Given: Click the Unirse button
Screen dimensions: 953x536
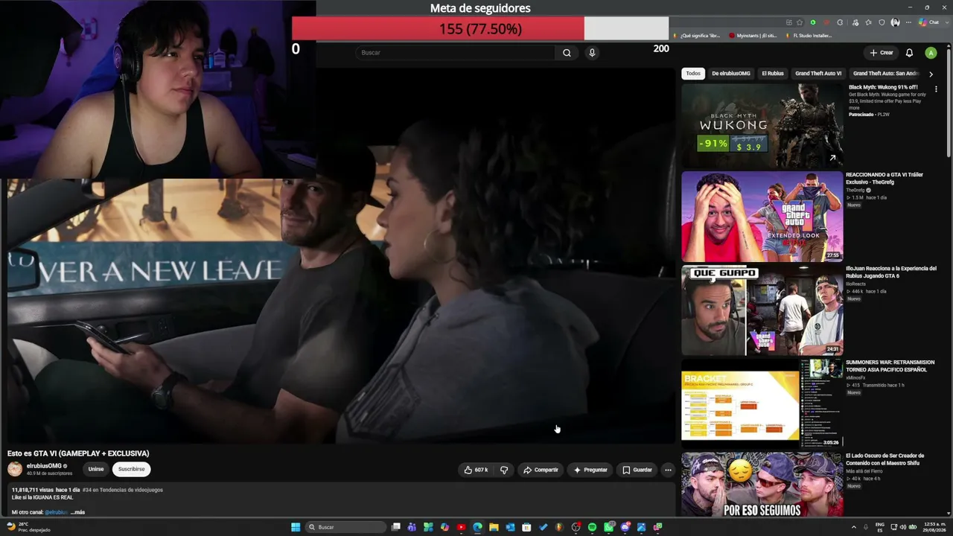Looking at the screenshot, I should 96,469.
